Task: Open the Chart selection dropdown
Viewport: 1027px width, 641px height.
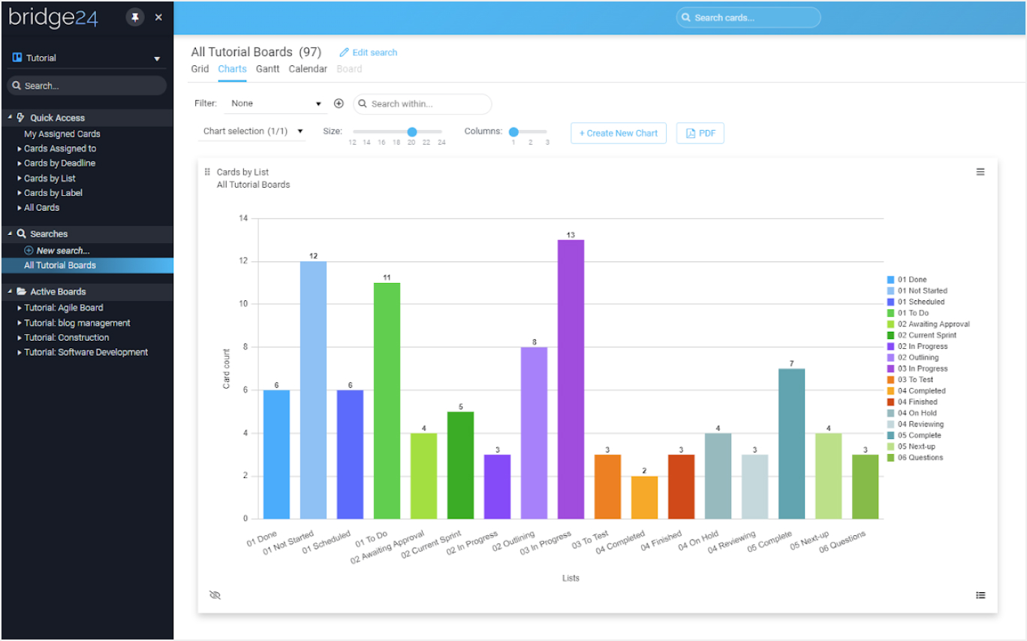Action: [x=253, y=131]
